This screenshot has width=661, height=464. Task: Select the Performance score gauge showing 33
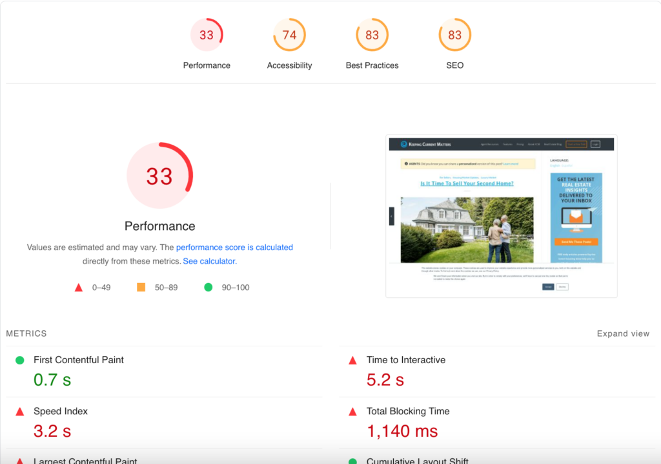(207, 34)
